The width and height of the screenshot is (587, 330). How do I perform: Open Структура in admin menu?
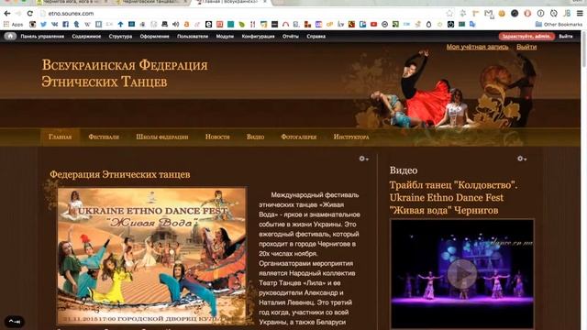pyautogui.click(x=120, y=37)
